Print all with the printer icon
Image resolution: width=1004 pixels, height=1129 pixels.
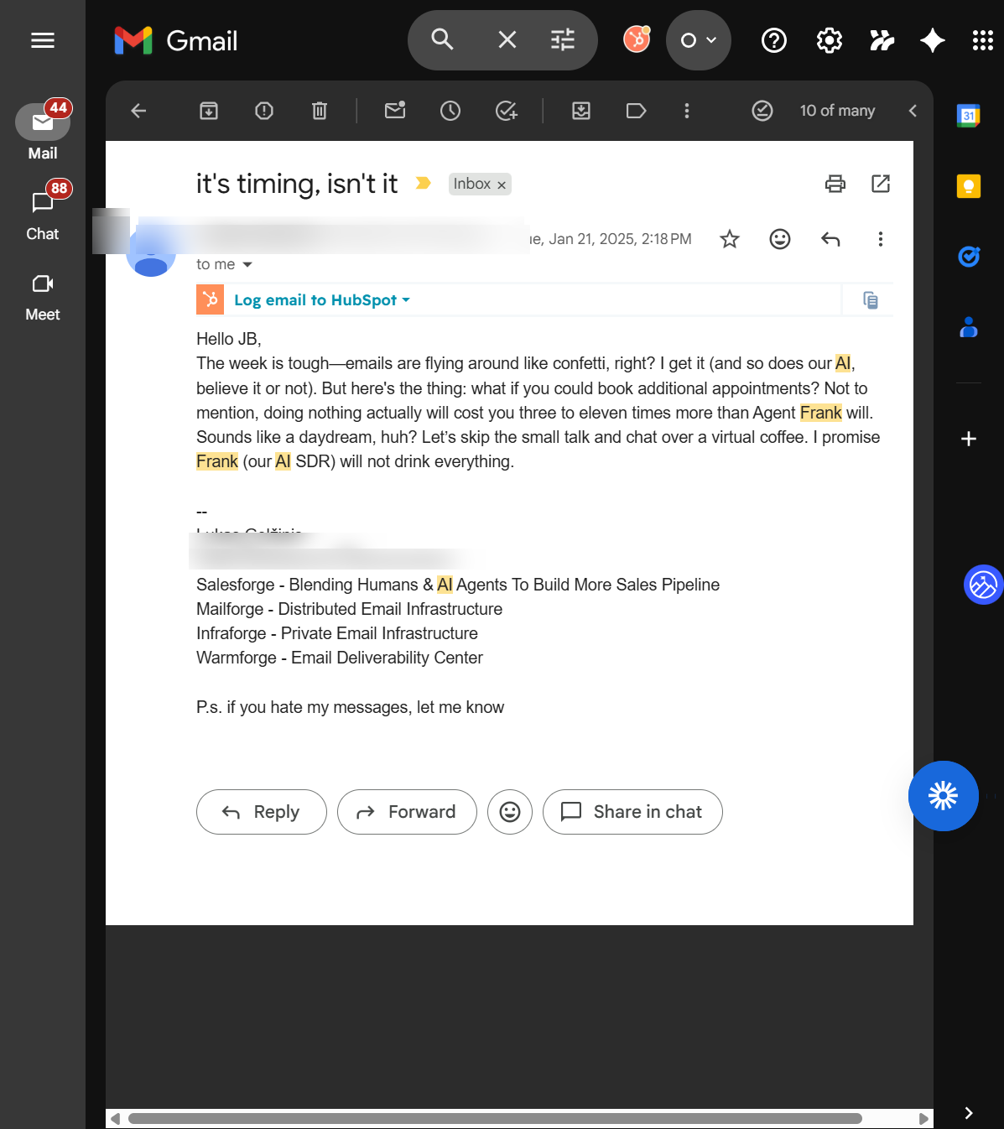835,184
